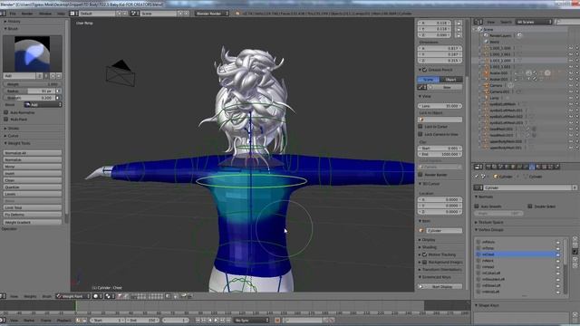Click the timeline record keyframe button
The height and width of the screenshot is (326, 580).
(277, 320)
